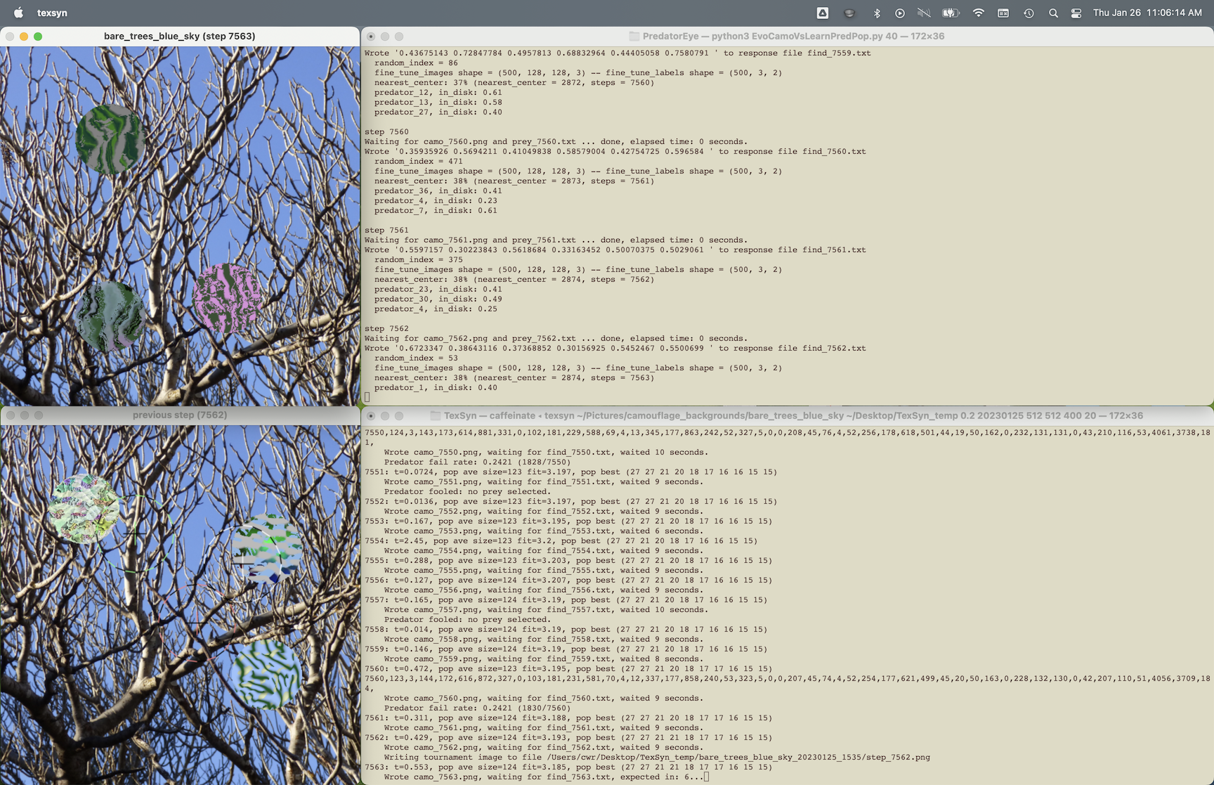Open the Google Drive menu bar icon
Screen dimensions: 1214x785
(822, 13)
